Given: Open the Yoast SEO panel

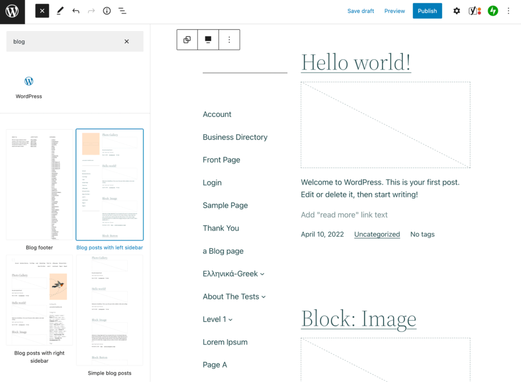Looking at the screenshot, I should click(475, 11).
